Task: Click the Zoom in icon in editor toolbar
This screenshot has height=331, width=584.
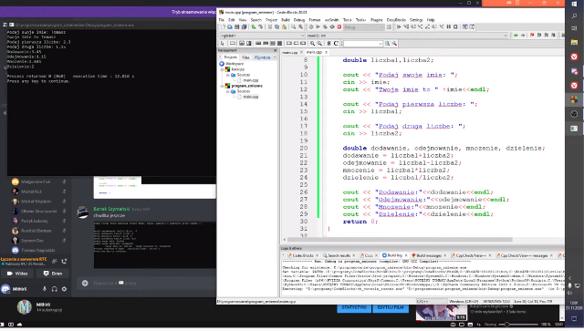Action: [x=312, y=44]
